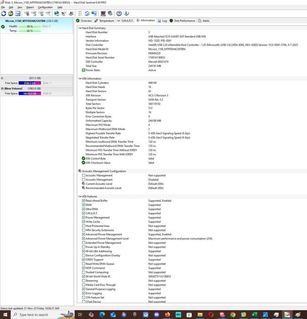This screenshot has width=307, height=319.
Task: Select the C: partition entry
Action: click(x=37, y=80)
